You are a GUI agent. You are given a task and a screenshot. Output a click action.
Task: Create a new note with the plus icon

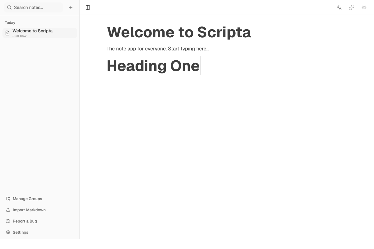71,7
